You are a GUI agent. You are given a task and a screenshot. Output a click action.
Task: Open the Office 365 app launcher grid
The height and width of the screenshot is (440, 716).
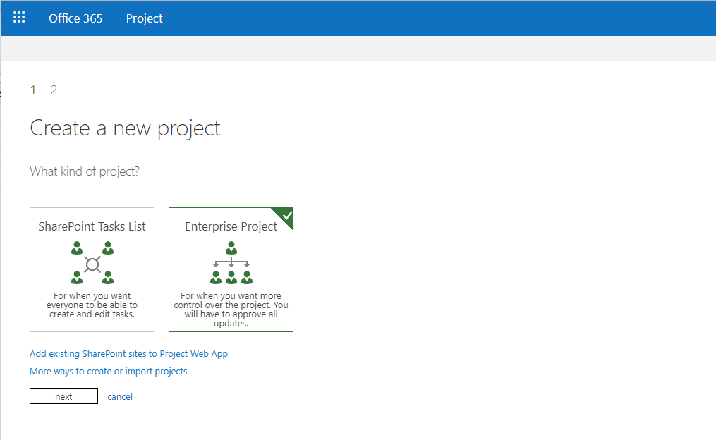(x=19, y=18)
